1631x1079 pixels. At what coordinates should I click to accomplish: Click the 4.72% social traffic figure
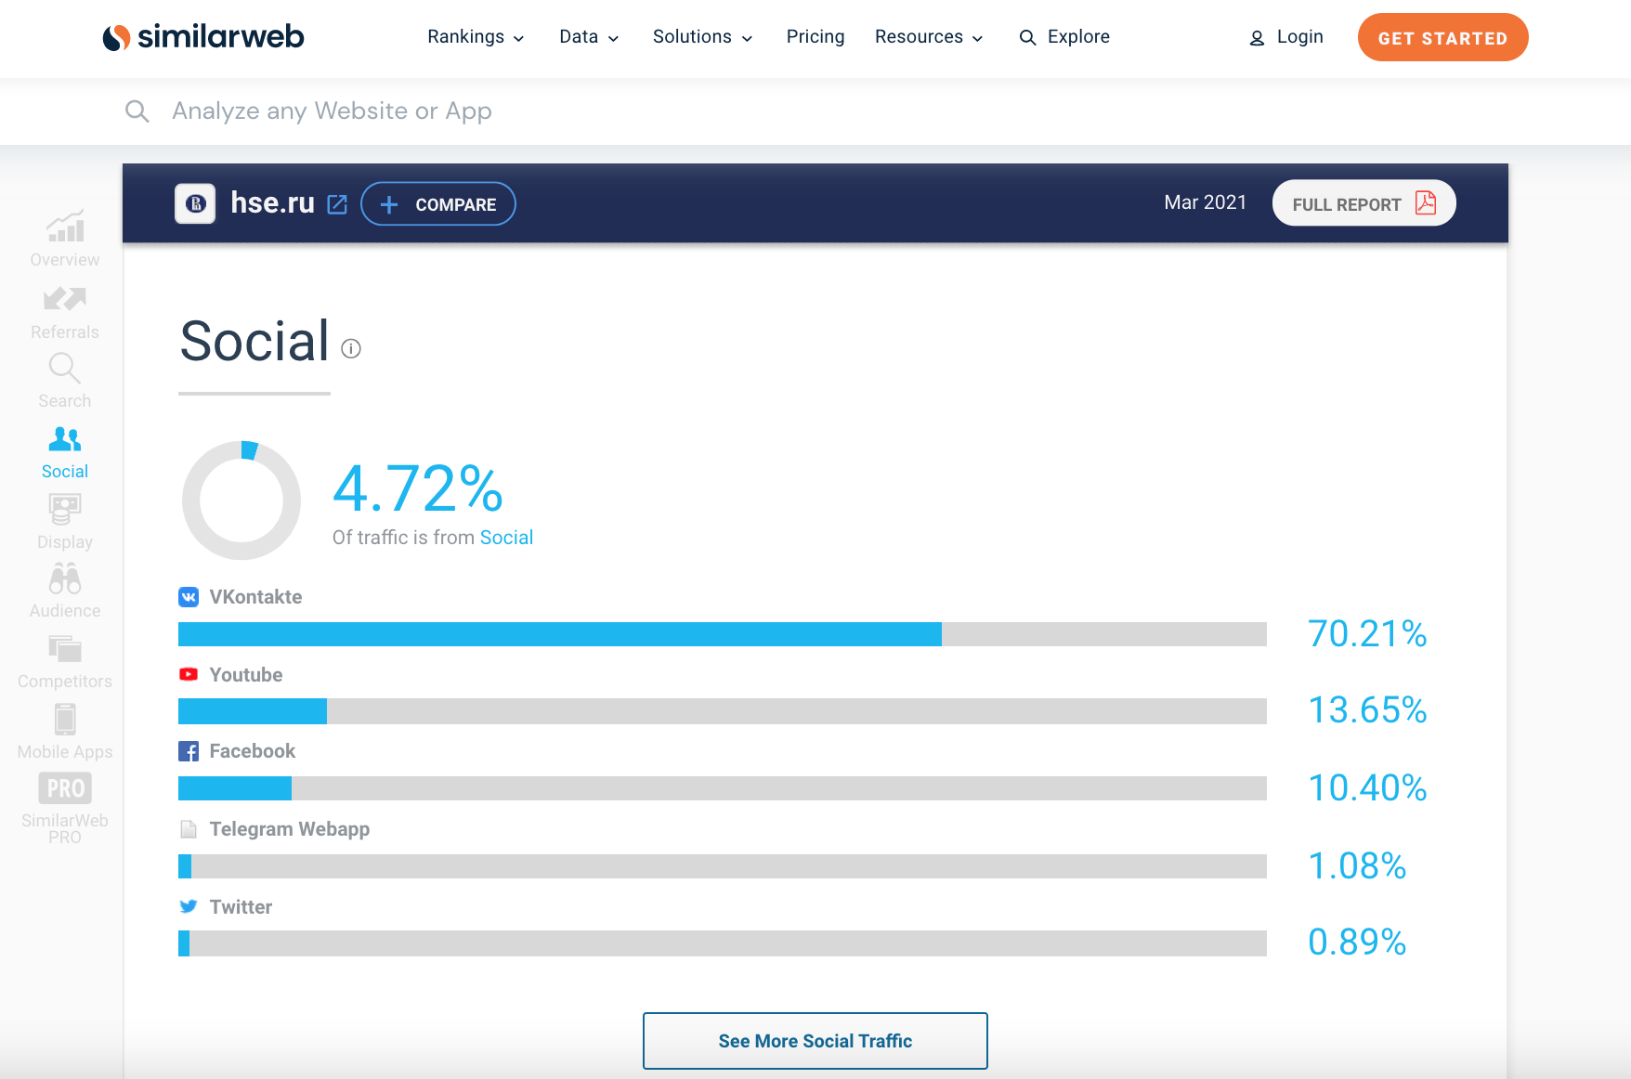pyautogui.click(x=418, y=488)
